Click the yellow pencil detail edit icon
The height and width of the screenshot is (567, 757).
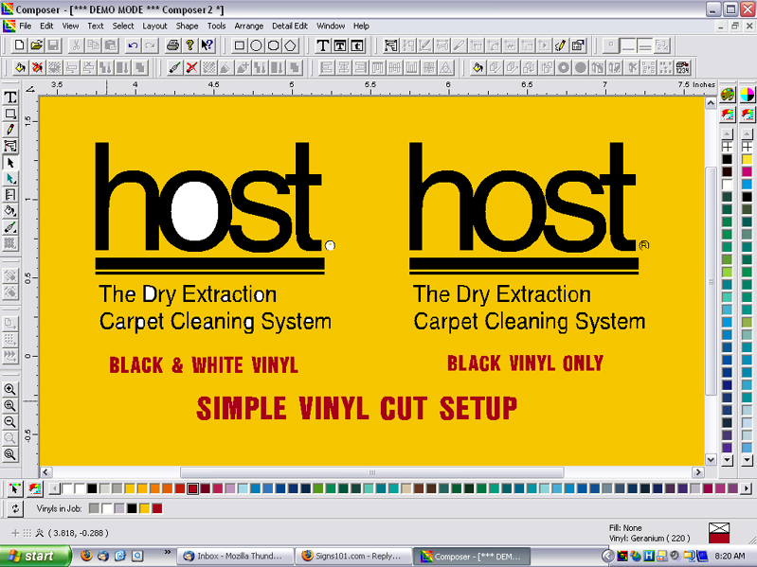pos(561,45)
